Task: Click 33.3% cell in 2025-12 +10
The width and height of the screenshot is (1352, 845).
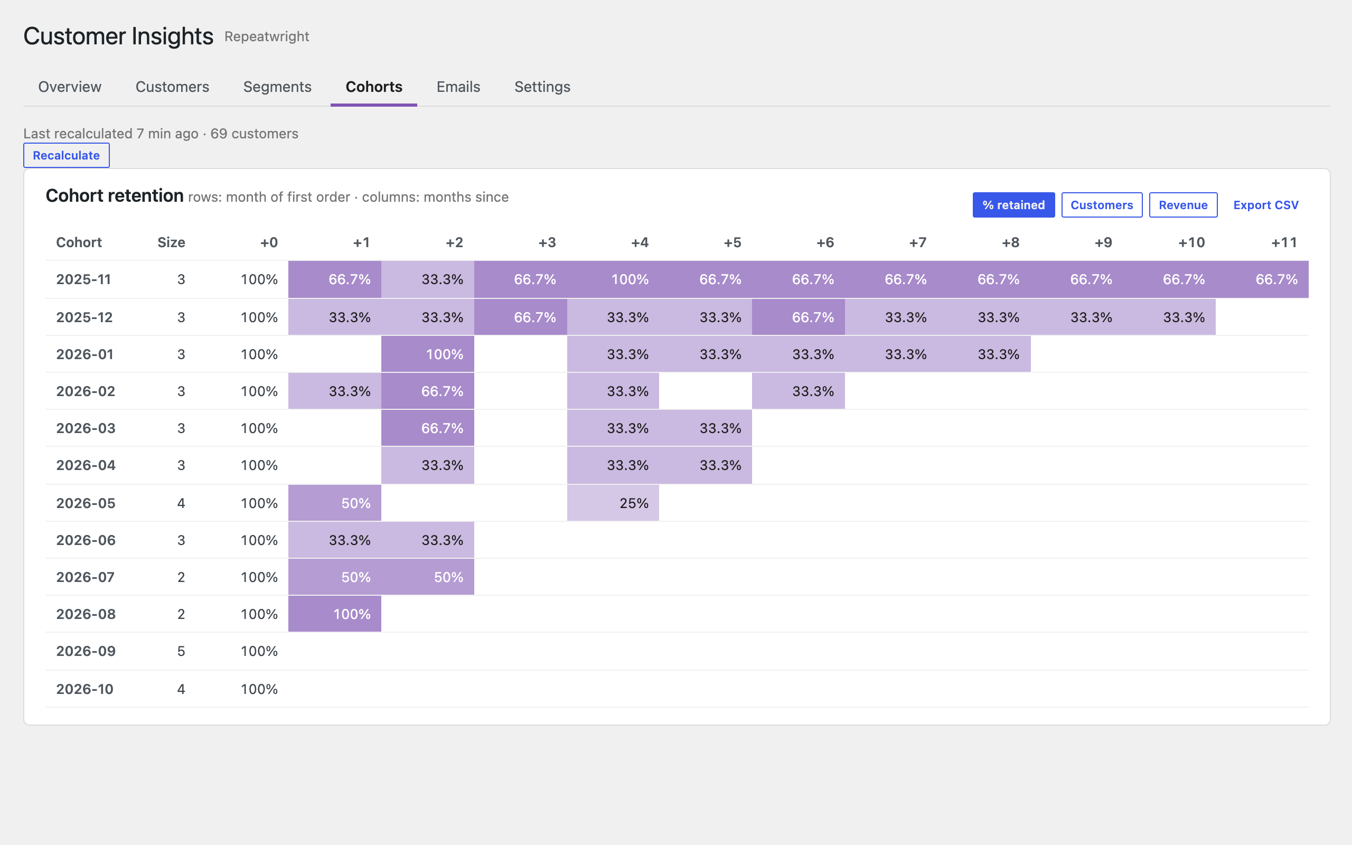Action: coord(1169,317)
